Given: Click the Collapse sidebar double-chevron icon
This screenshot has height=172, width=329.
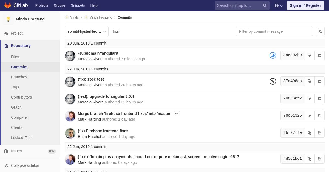Looking at the screenshot, I should point(7,165).
